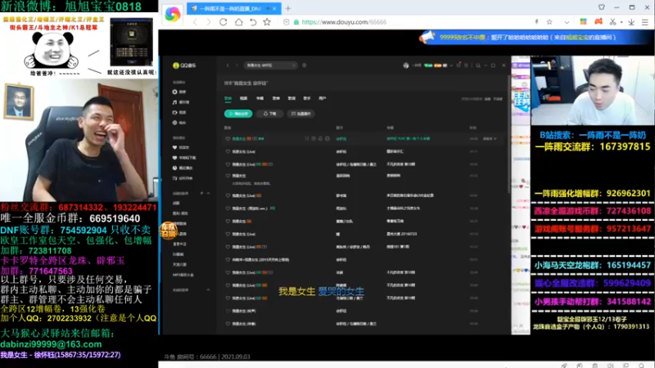
Task: Open 我喜欢 favorites in the sidebar
Action: [181, 147]
